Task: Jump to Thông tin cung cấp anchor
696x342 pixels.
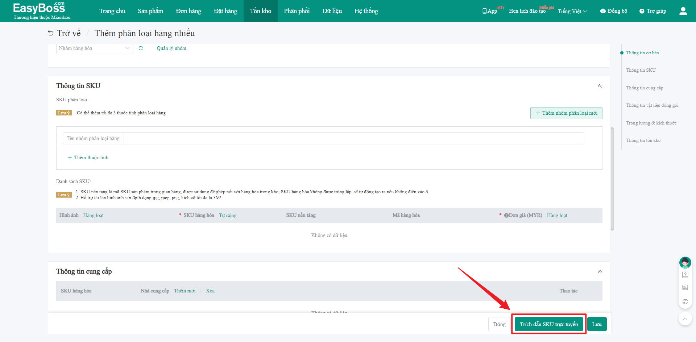Action: tap(645, 88)
